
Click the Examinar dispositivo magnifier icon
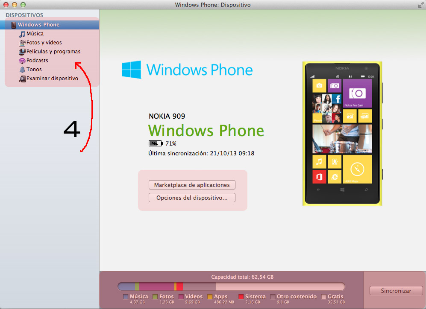22,79
